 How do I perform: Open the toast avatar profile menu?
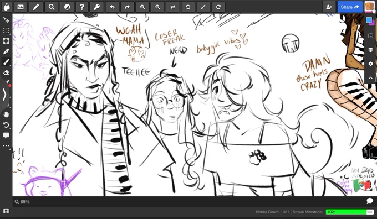coord(369,7)
